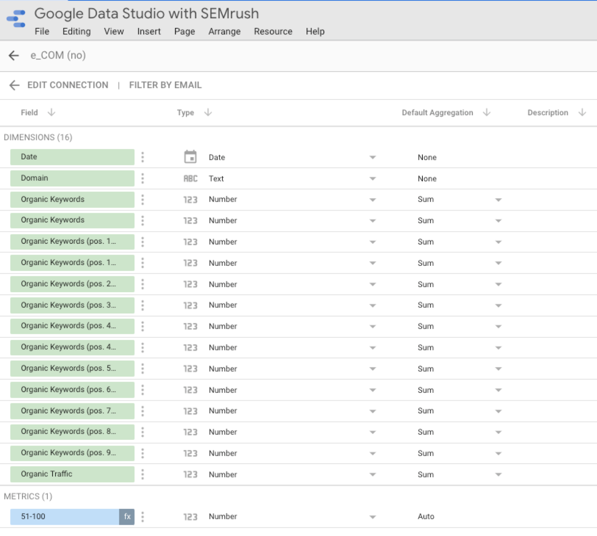The height and width of the screenshot is (536, 597).
Task: Open the Page menu
Action: (x=185, y=31)
